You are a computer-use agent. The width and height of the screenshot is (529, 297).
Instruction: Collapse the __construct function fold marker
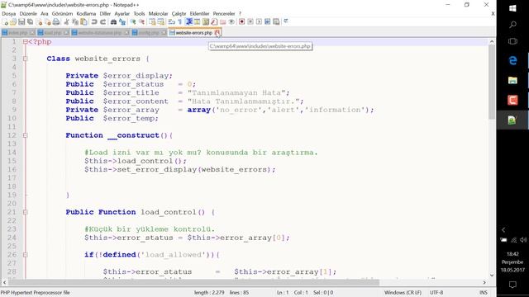click(26, 135)
